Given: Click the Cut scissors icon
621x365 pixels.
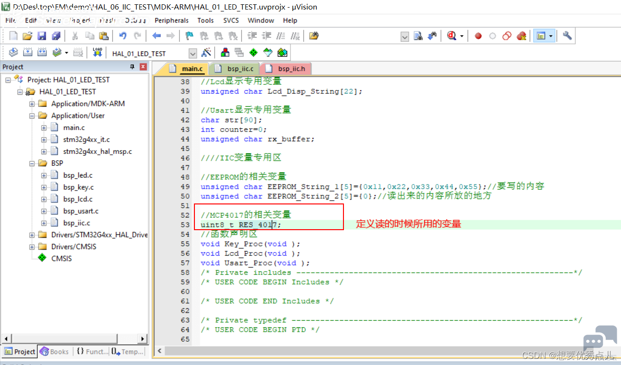Looking at the screenshot, I should point(75,36).
